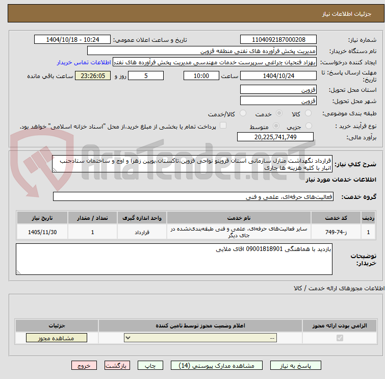The image size is (385, 379).
Task: Click the الزامی بودن ارائه مجوز header
Action: [340, 326]
